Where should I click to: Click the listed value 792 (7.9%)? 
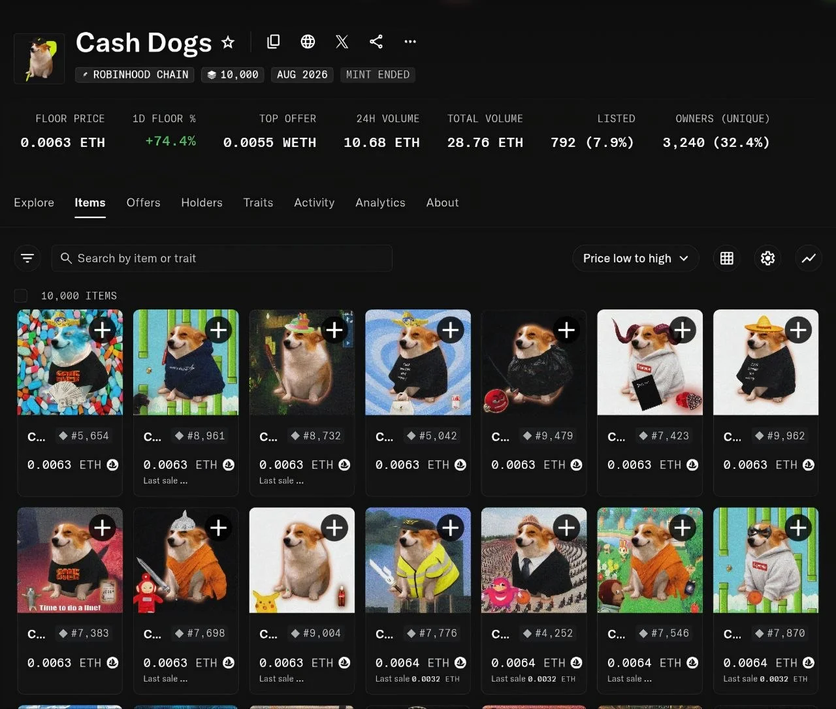pos(592,142)
